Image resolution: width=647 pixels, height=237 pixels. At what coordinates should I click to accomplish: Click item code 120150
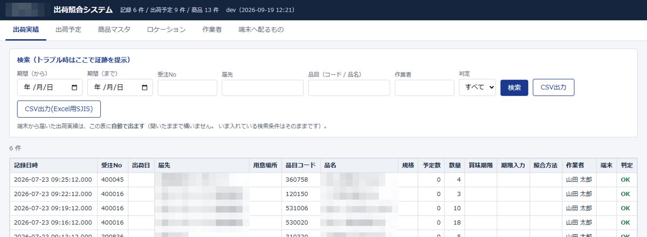tap(297, 194)
